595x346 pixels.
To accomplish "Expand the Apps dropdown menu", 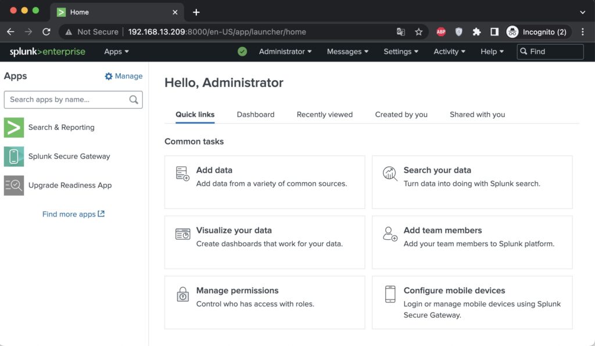I will click(x=116, y=52).
